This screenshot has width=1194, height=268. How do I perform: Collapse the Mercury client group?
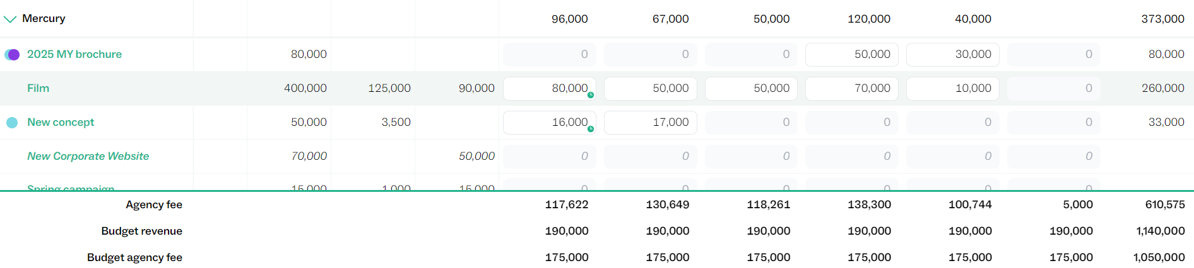pyautogui.click(x=10, y=19)
